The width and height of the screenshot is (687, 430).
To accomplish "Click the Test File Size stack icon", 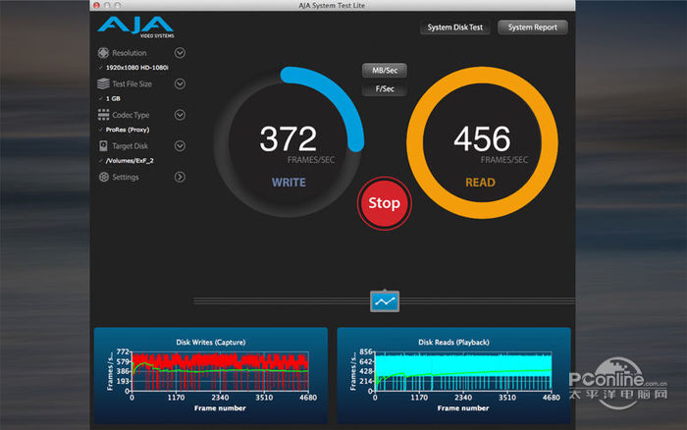I will 103,83.
